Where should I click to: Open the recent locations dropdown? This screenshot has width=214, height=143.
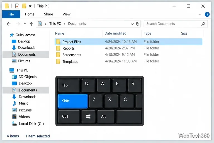click(x=25, y=24)
